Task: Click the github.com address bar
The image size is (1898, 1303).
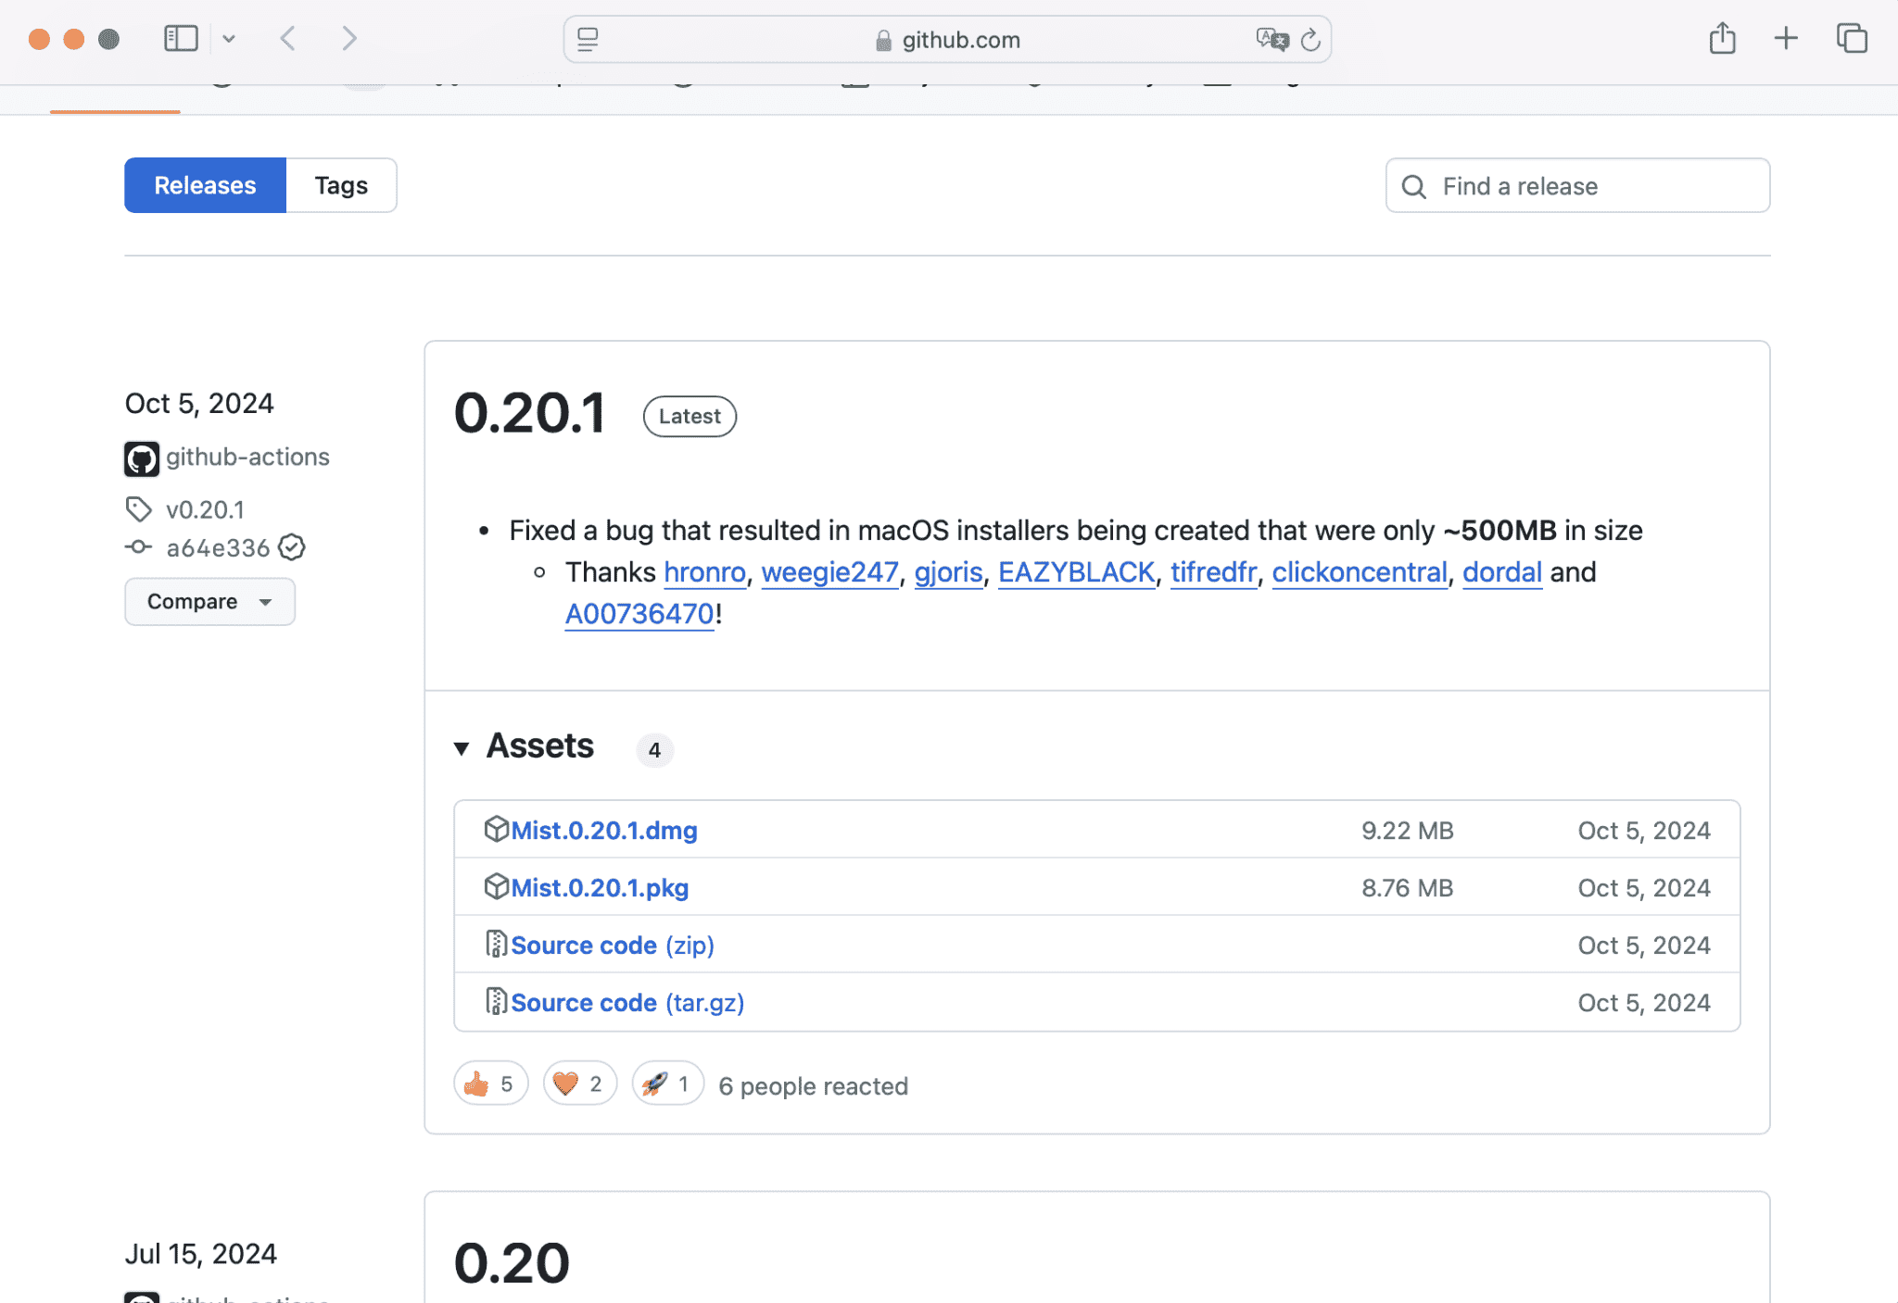Action: pyautogui.click(x=947, y=40)
